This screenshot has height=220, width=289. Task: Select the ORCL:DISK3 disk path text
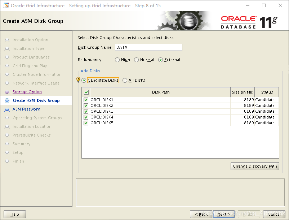point(102,111)
